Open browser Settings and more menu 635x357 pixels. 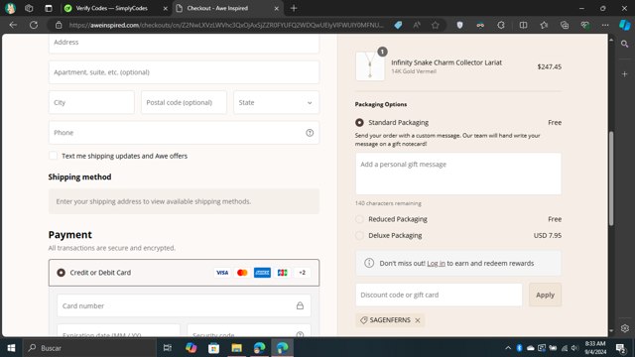(x=605, y=25)
